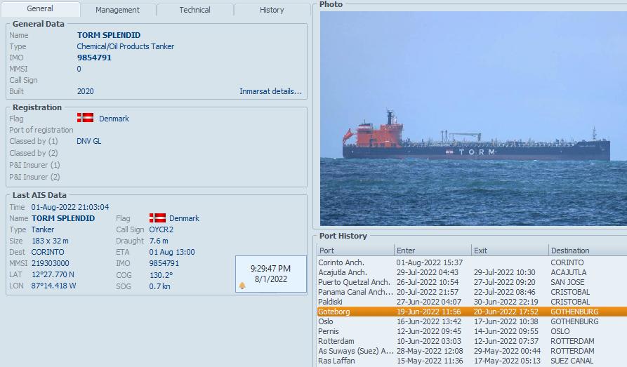Select the Corinto Anch. port history row
Screen dimensions: 627x367
point(472,262)
